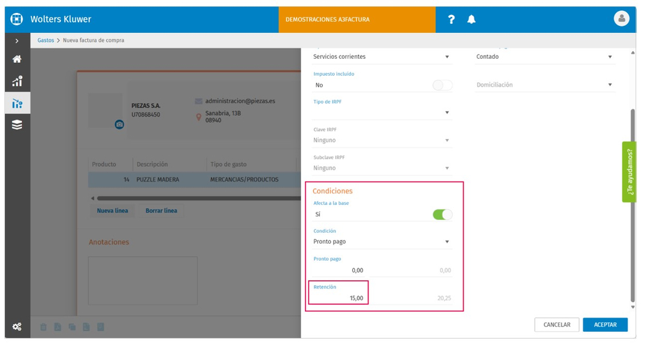Open the ¿Te ayudamos? side tab
The height and width of the screenshot is (346, 647).
pos(630,172)
